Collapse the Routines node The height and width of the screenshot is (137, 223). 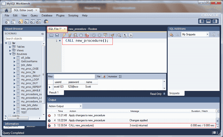(x=10, y=54)
